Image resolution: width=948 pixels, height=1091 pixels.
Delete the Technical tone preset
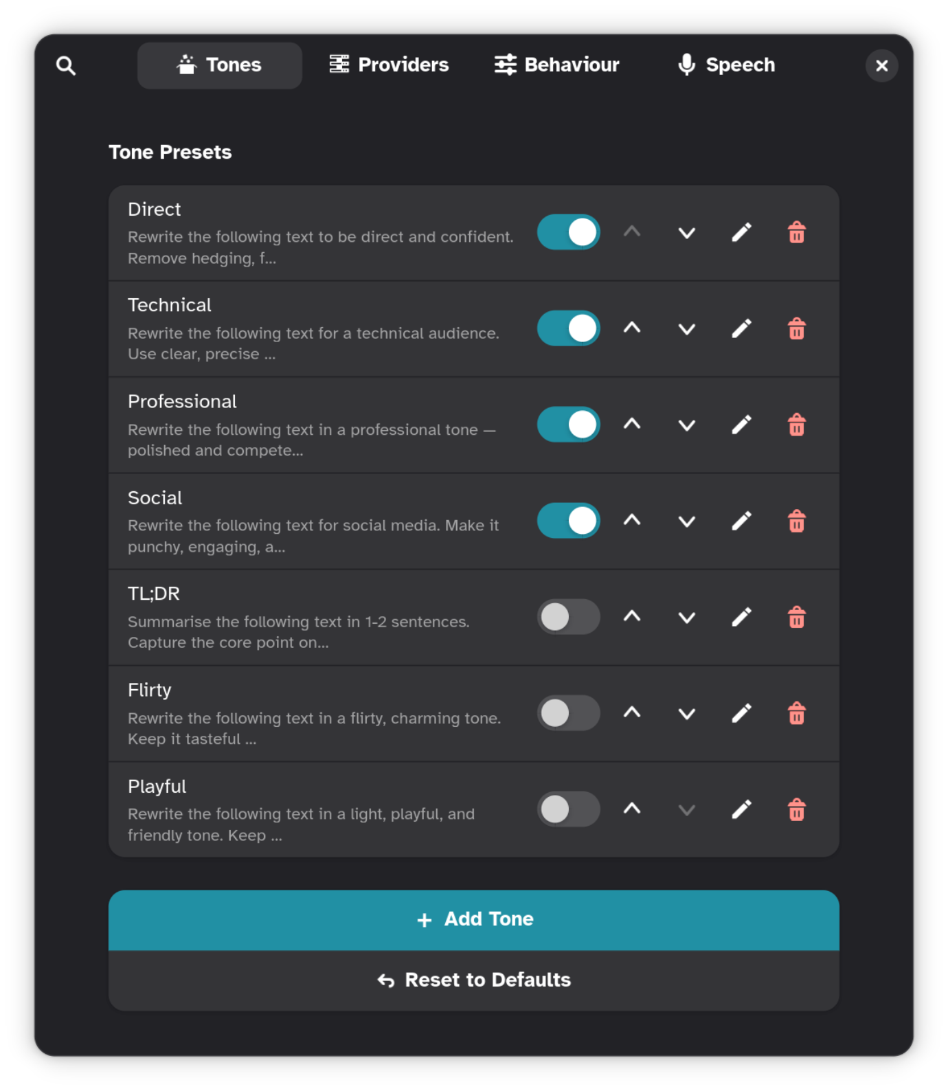(x=796, y=328)
